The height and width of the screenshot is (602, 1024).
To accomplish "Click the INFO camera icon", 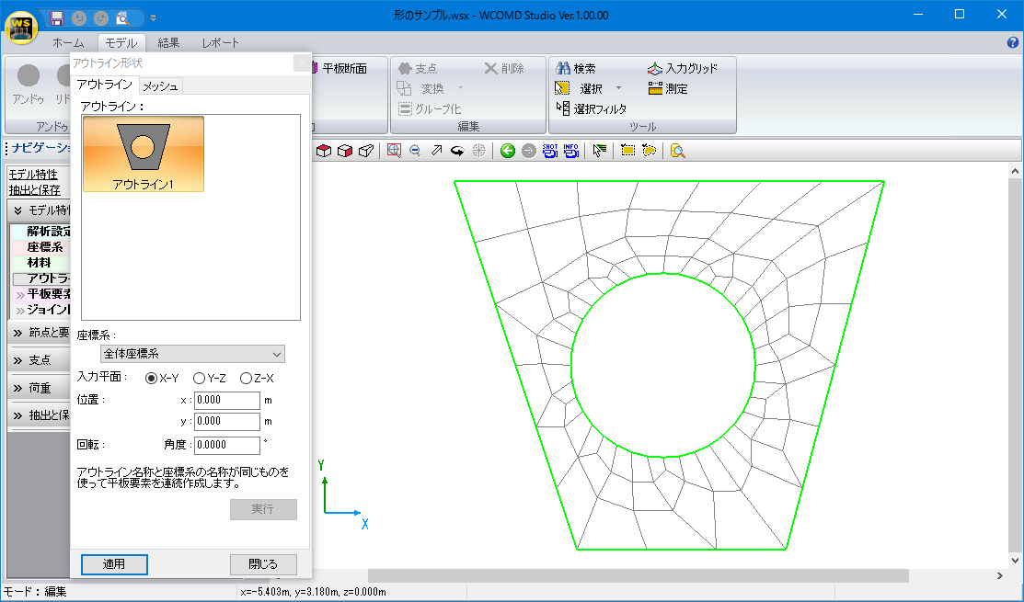I will click(571, 151).
